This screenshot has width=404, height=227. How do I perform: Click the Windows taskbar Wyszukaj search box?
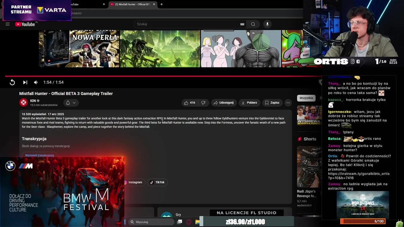(x=152, y=222)
